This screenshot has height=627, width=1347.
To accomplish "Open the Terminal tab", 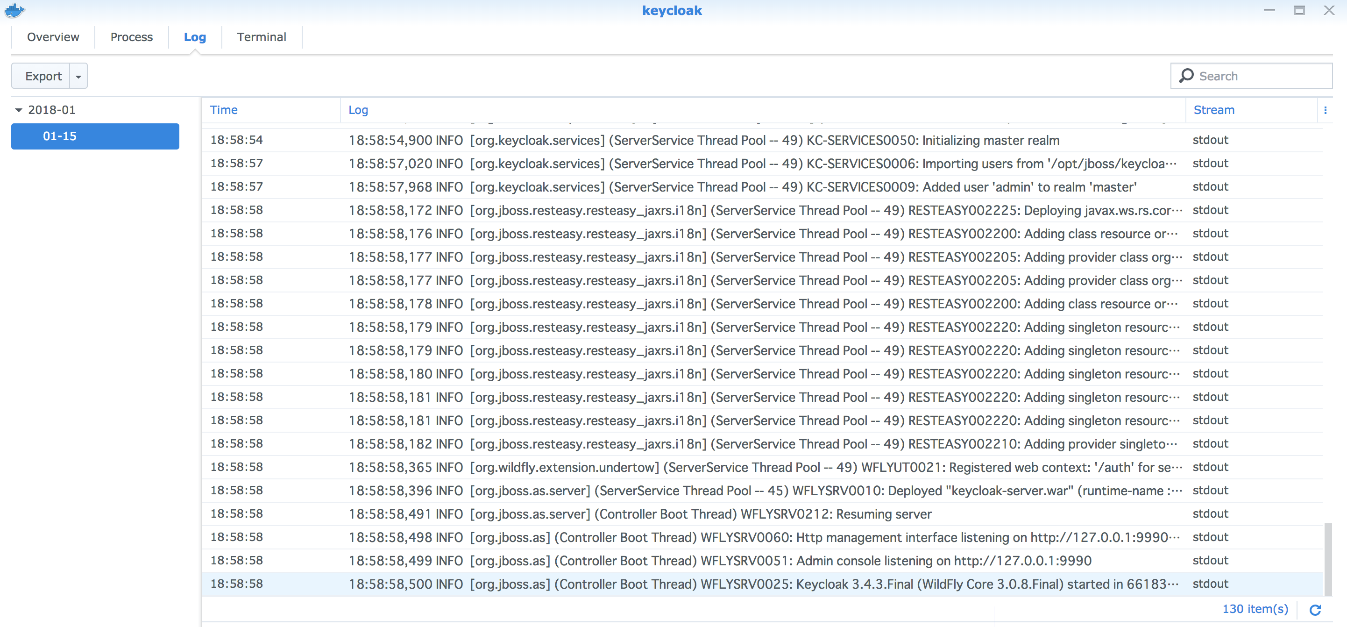I will [262, 37].
